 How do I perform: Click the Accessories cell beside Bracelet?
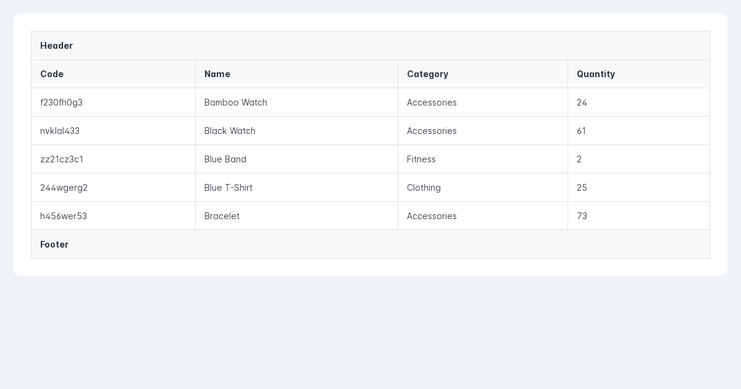[x=432, y=216]
